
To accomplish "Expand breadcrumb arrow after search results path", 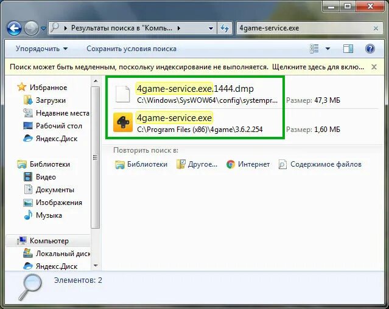I will tap(179, 28).
